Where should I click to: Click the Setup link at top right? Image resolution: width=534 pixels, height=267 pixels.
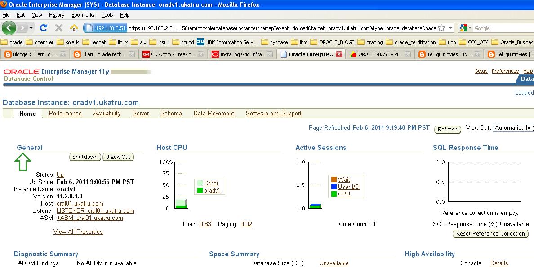tap(481, 71)
